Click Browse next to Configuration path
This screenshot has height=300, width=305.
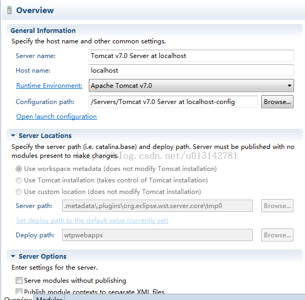277,102
